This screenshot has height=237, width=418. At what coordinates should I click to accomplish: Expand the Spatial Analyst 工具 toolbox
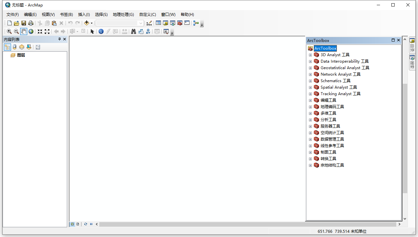(310, 87)
